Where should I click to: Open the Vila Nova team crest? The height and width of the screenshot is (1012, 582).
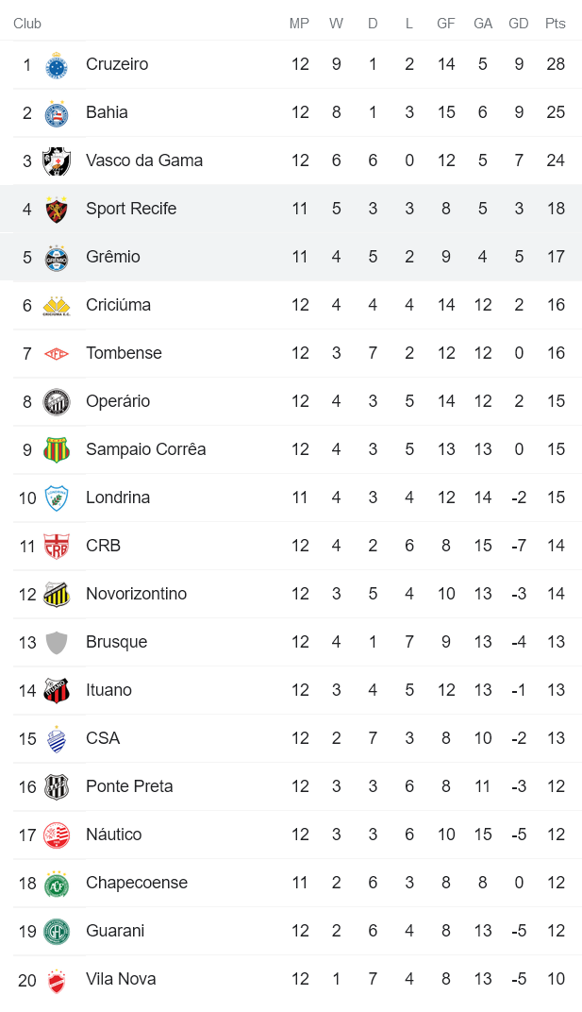click(x=57, y=979)
